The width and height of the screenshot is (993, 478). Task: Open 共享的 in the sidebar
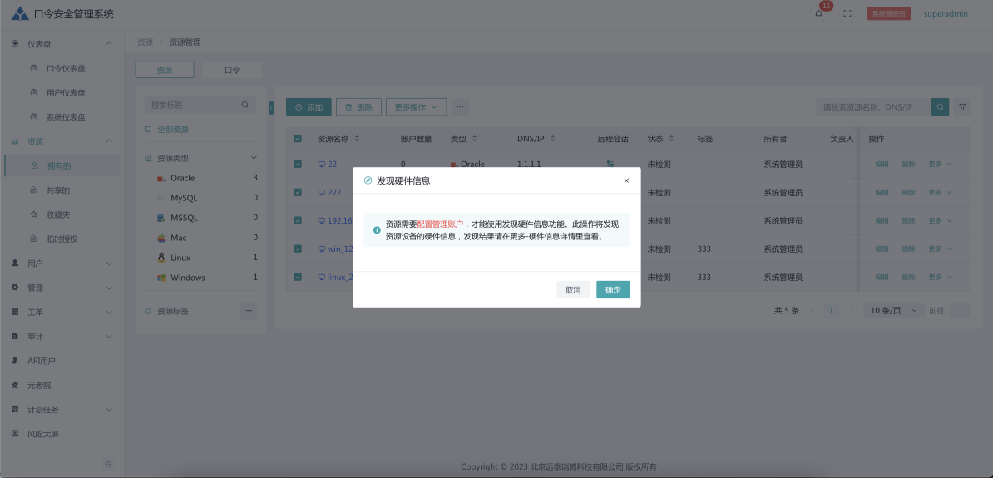(x=58, y=190)
